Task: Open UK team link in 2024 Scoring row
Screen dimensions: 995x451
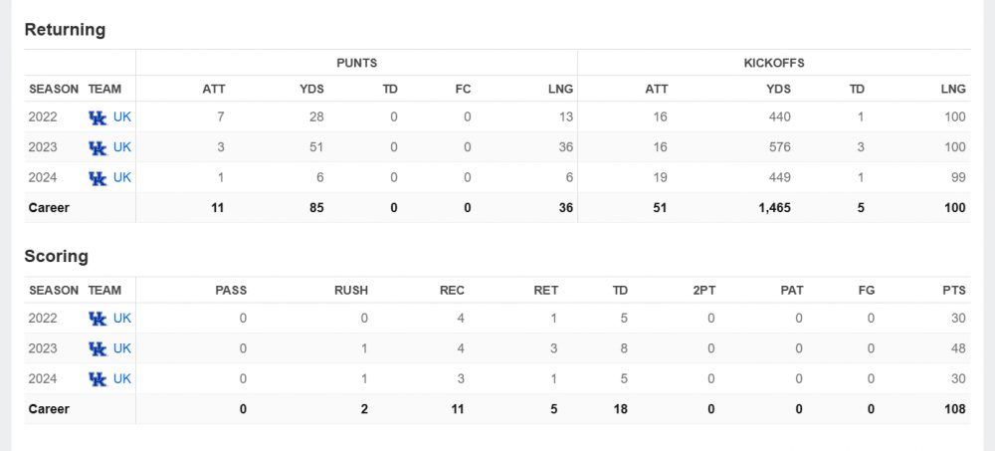Action: point(122,379)
